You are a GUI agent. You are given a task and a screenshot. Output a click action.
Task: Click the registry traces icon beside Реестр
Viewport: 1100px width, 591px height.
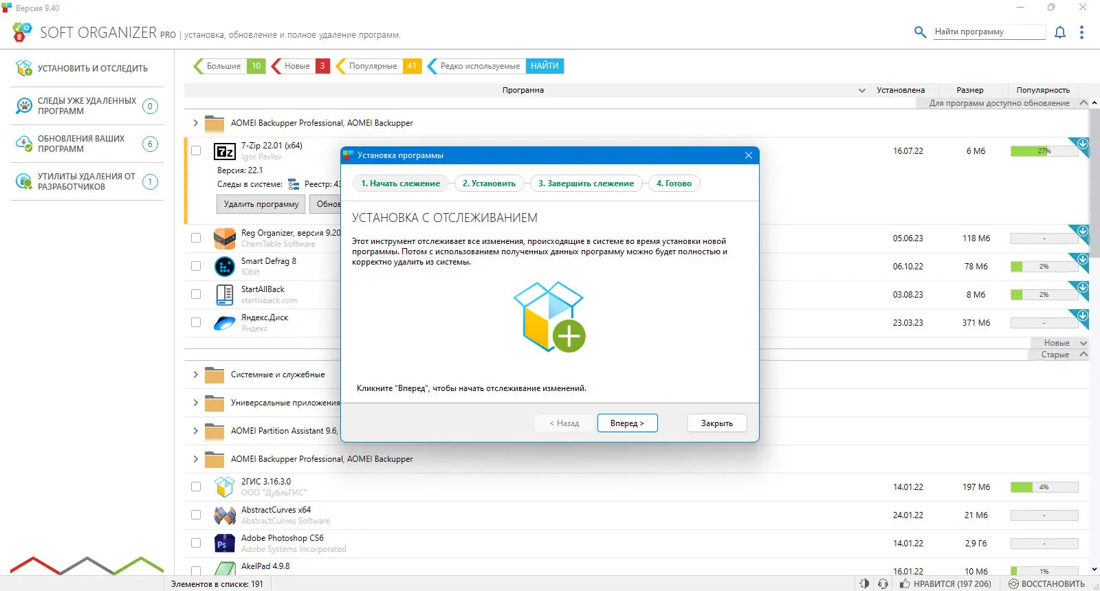(x=294, y=184)
